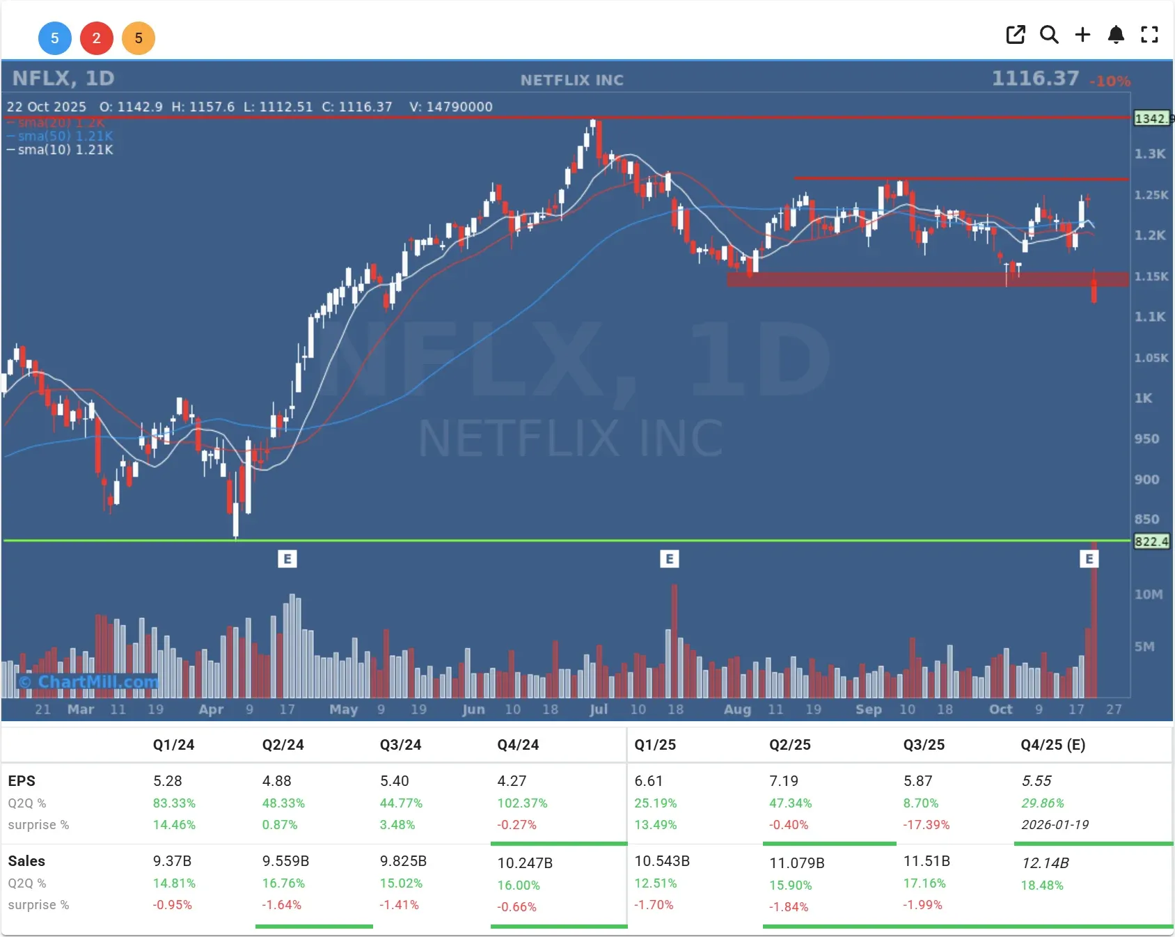
Task: Click the 1342.9 price axis label
Action: [1152, 118]
